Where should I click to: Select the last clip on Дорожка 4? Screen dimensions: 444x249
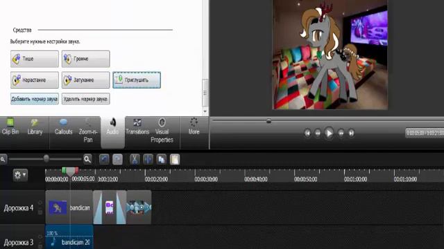click(139, 207)
